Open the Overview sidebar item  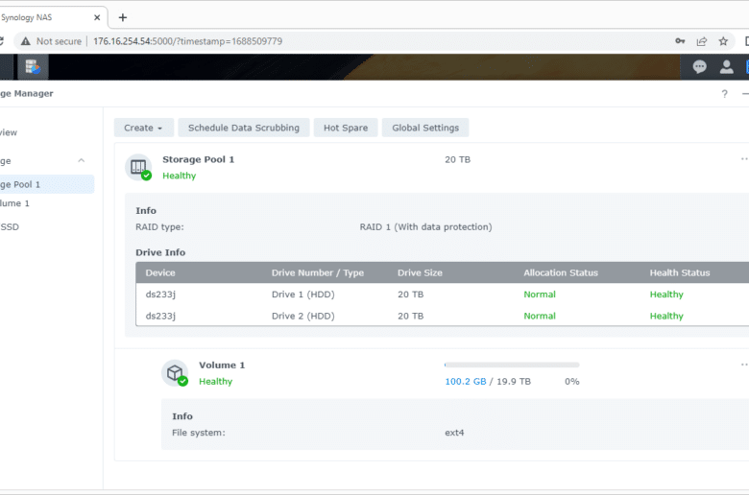(x=47, y=132)
